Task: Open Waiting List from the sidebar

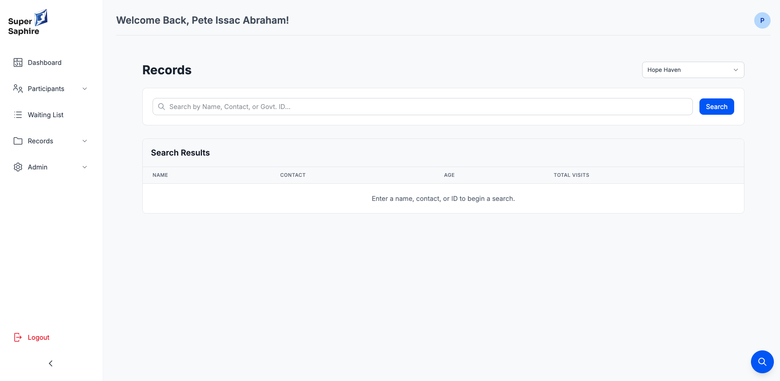Action: (45, 115)
